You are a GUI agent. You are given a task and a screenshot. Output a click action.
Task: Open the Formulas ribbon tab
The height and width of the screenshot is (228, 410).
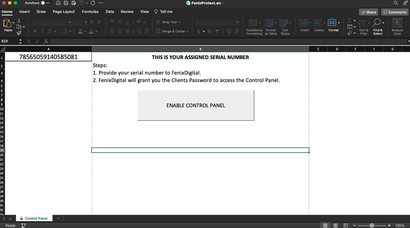coord(90,12)
